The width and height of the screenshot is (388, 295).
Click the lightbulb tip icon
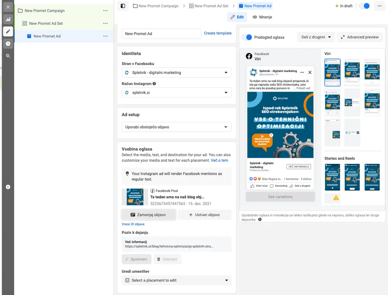coord(127,174)
